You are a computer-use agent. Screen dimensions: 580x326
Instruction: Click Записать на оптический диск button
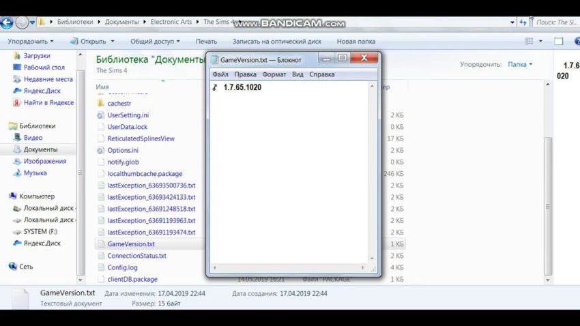(278, 41)
